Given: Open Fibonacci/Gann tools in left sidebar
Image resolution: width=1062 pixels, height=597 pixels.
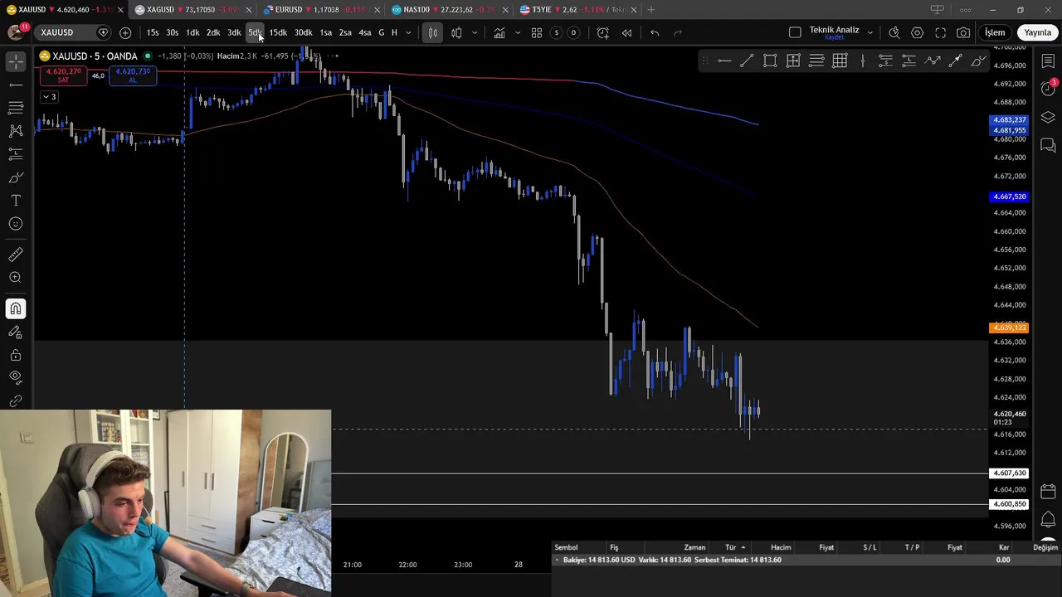Looking at the screenshot, I should [16, 108].
